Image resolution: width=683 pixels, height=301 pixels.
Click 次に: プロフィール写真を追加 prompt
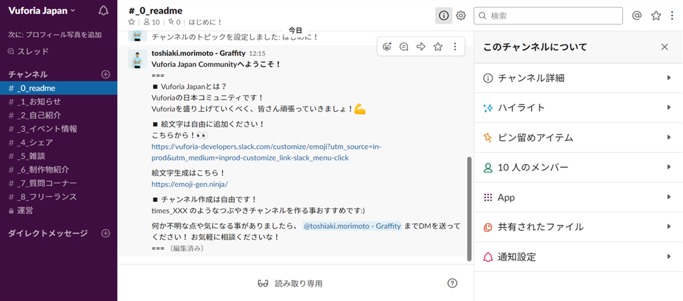(x=55, y=35)
